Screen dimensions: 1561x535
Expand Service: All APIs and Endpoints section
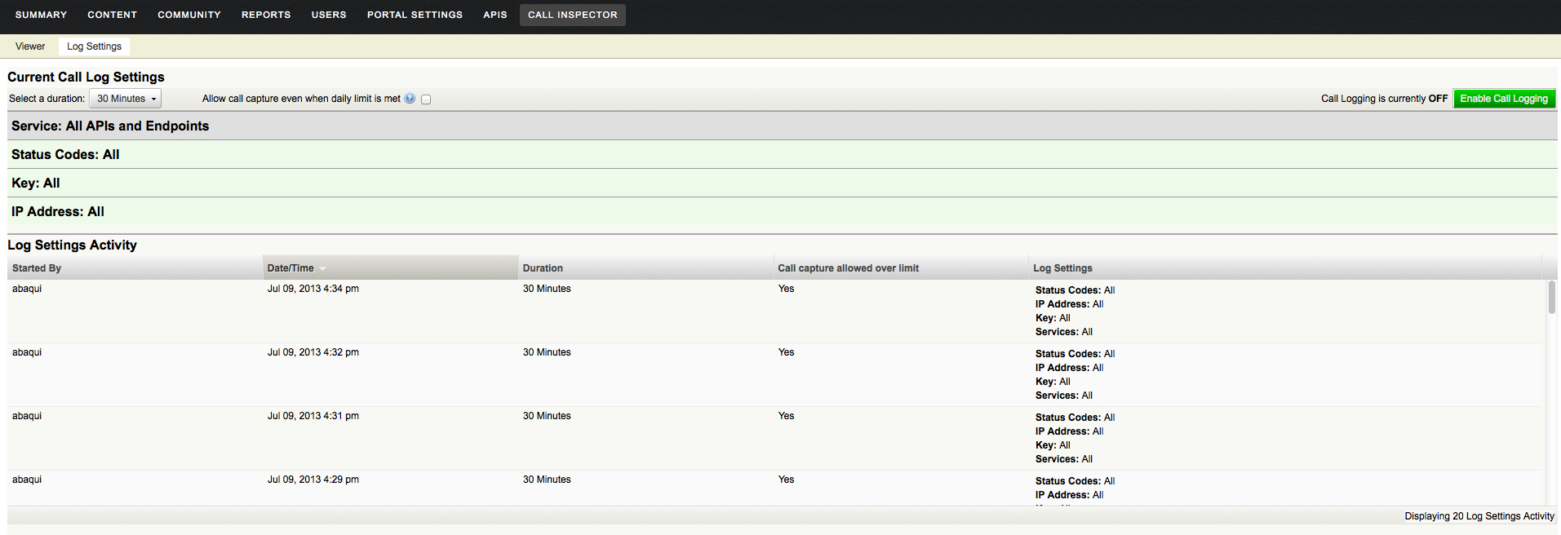click(x=782, y=126)
